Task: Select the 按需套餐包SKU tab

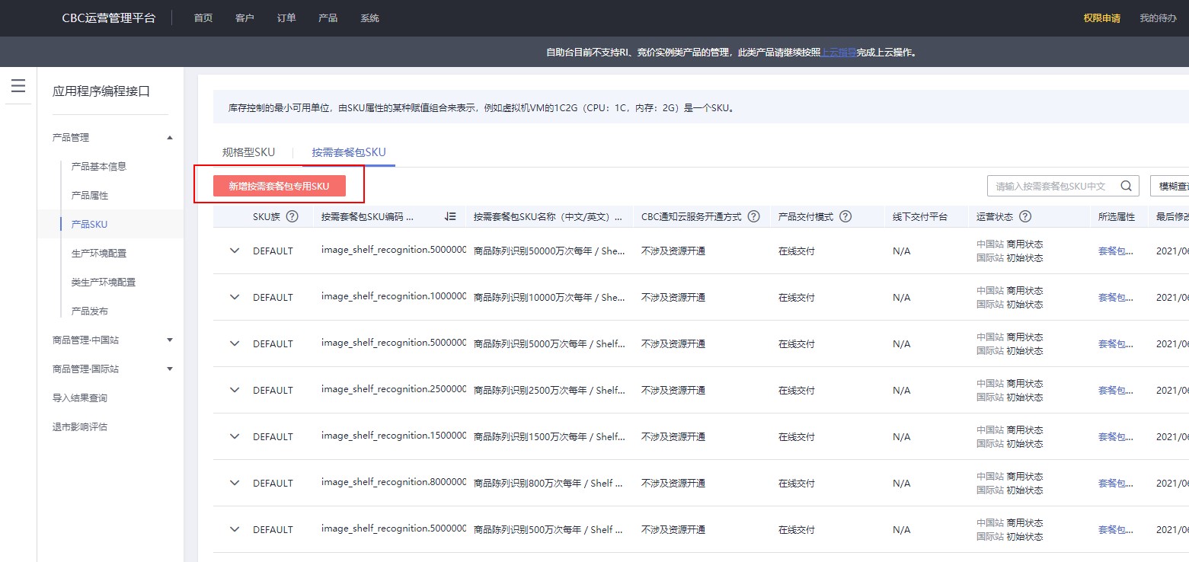Action: pos(349,152)
